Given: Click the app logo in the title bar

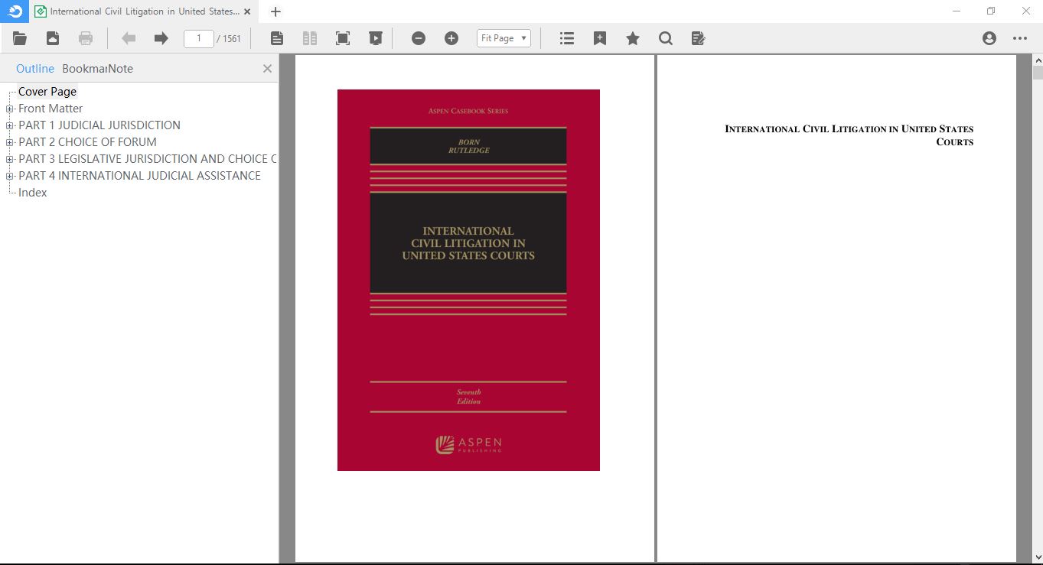Looking at the screenshot, I should [15, 11].
